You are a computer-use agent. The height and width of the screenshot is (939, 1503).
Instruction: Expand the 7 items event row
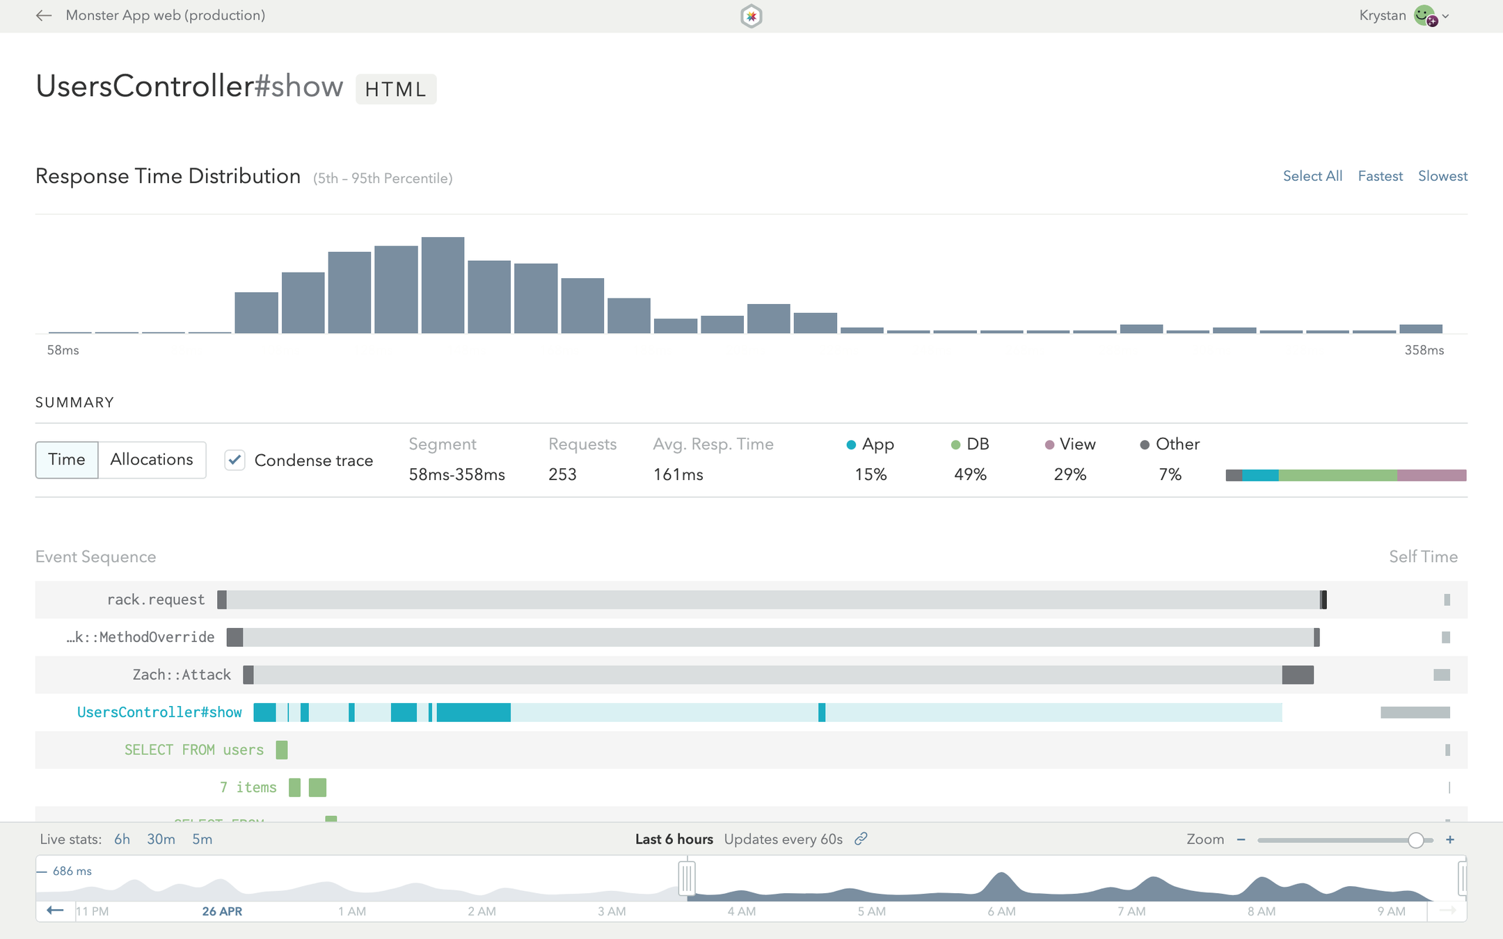click(x=248, y=787)
